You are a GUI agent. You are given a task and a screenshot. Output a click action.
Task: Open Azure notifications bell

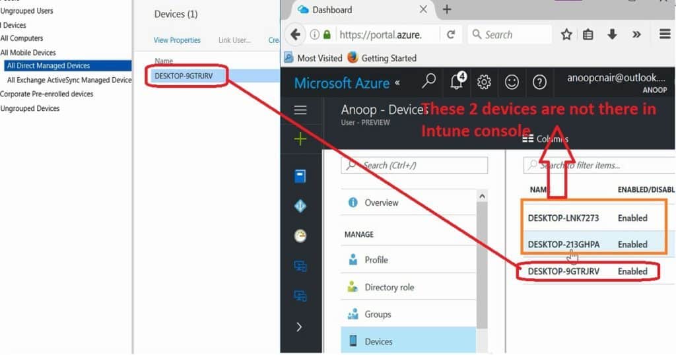457,81
